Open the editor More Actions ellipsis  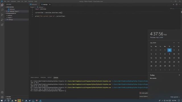click(x=179, y=5)
